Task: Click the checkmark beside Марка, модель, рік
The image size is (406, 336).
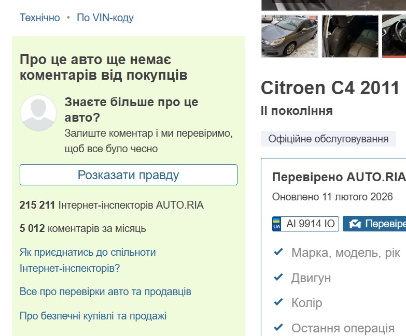Action: pos(278,252)
